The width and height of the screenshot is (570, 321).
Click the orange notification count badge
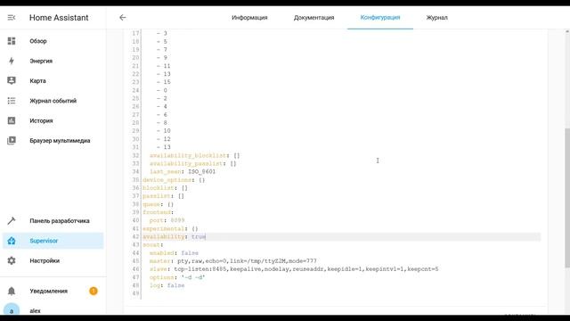94,291
